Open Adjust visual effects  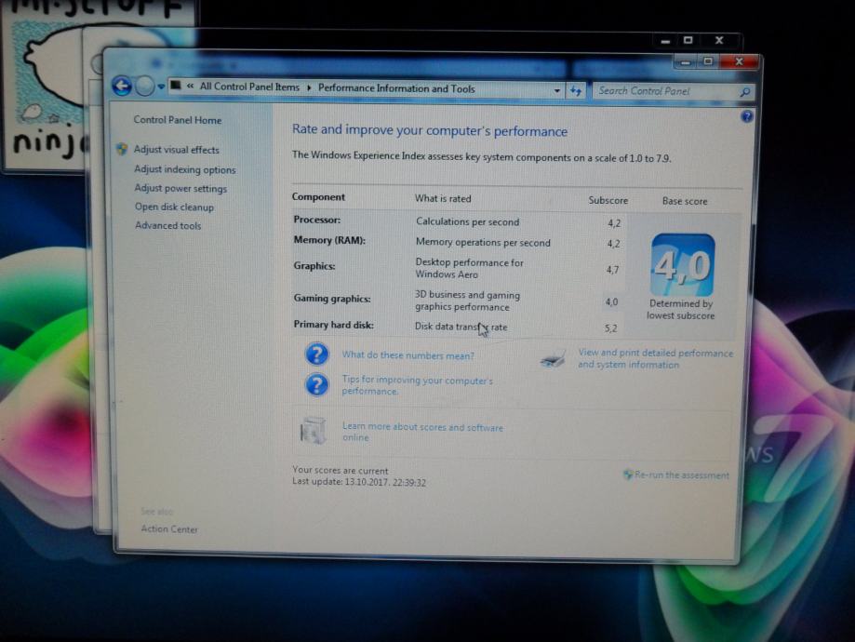(x=176, y=150)
